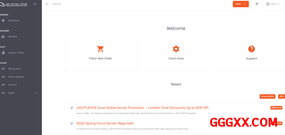Image resolution: width=285 pixels, height=135 pixels.
Task: Expand the Pages submenu chevron
Action: 36,93
